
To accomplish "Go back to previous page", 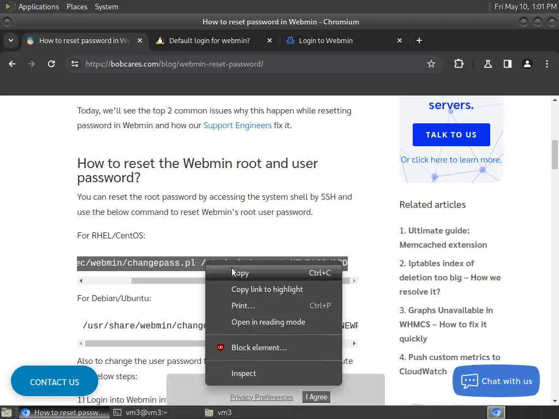I will (12, 64).
